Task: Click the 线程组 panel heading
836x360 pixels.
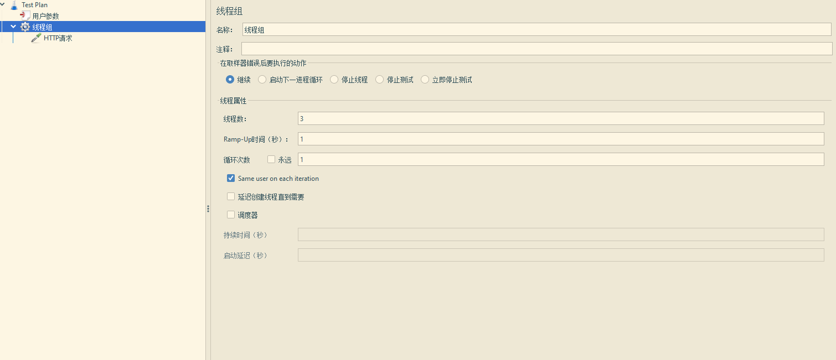Action: pos(229,11)
